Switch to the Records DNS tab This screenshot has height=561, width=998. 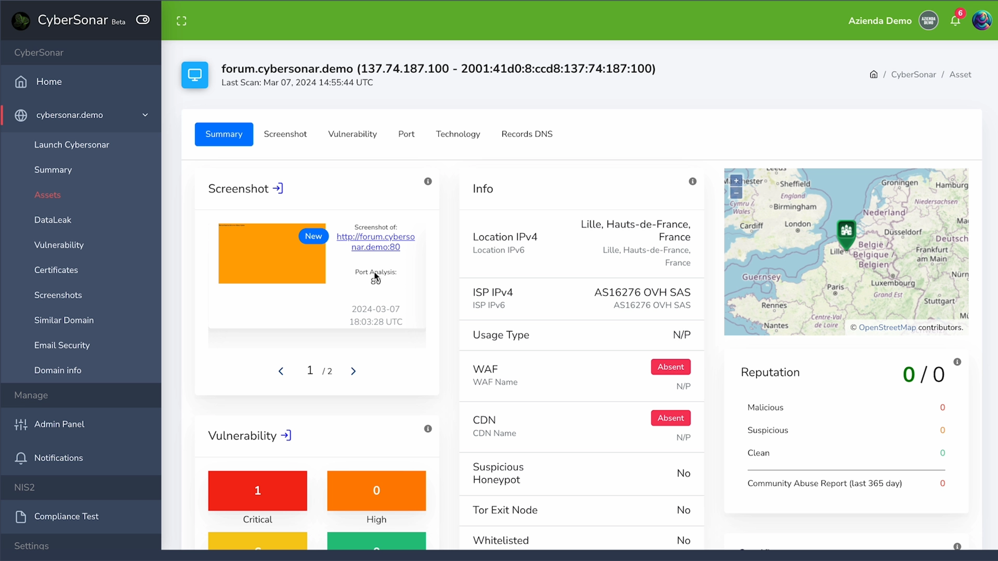click(x=527, y=134)
